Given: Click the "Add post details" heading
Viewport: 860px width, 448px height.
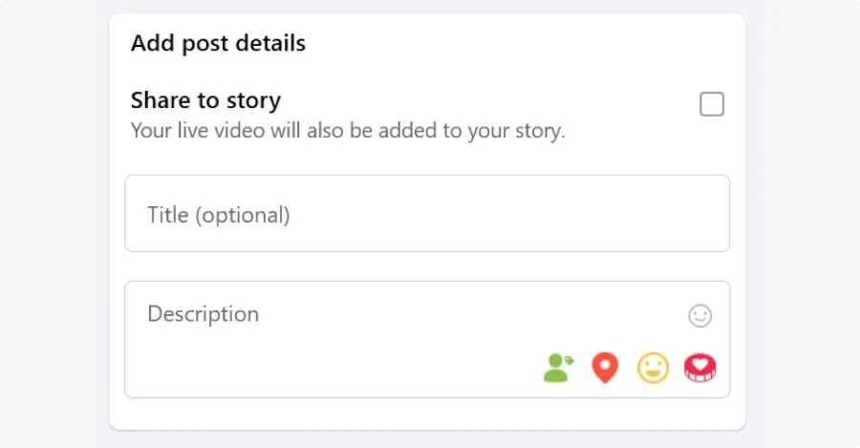Looking at the screenshot, I should pos(218,43).
